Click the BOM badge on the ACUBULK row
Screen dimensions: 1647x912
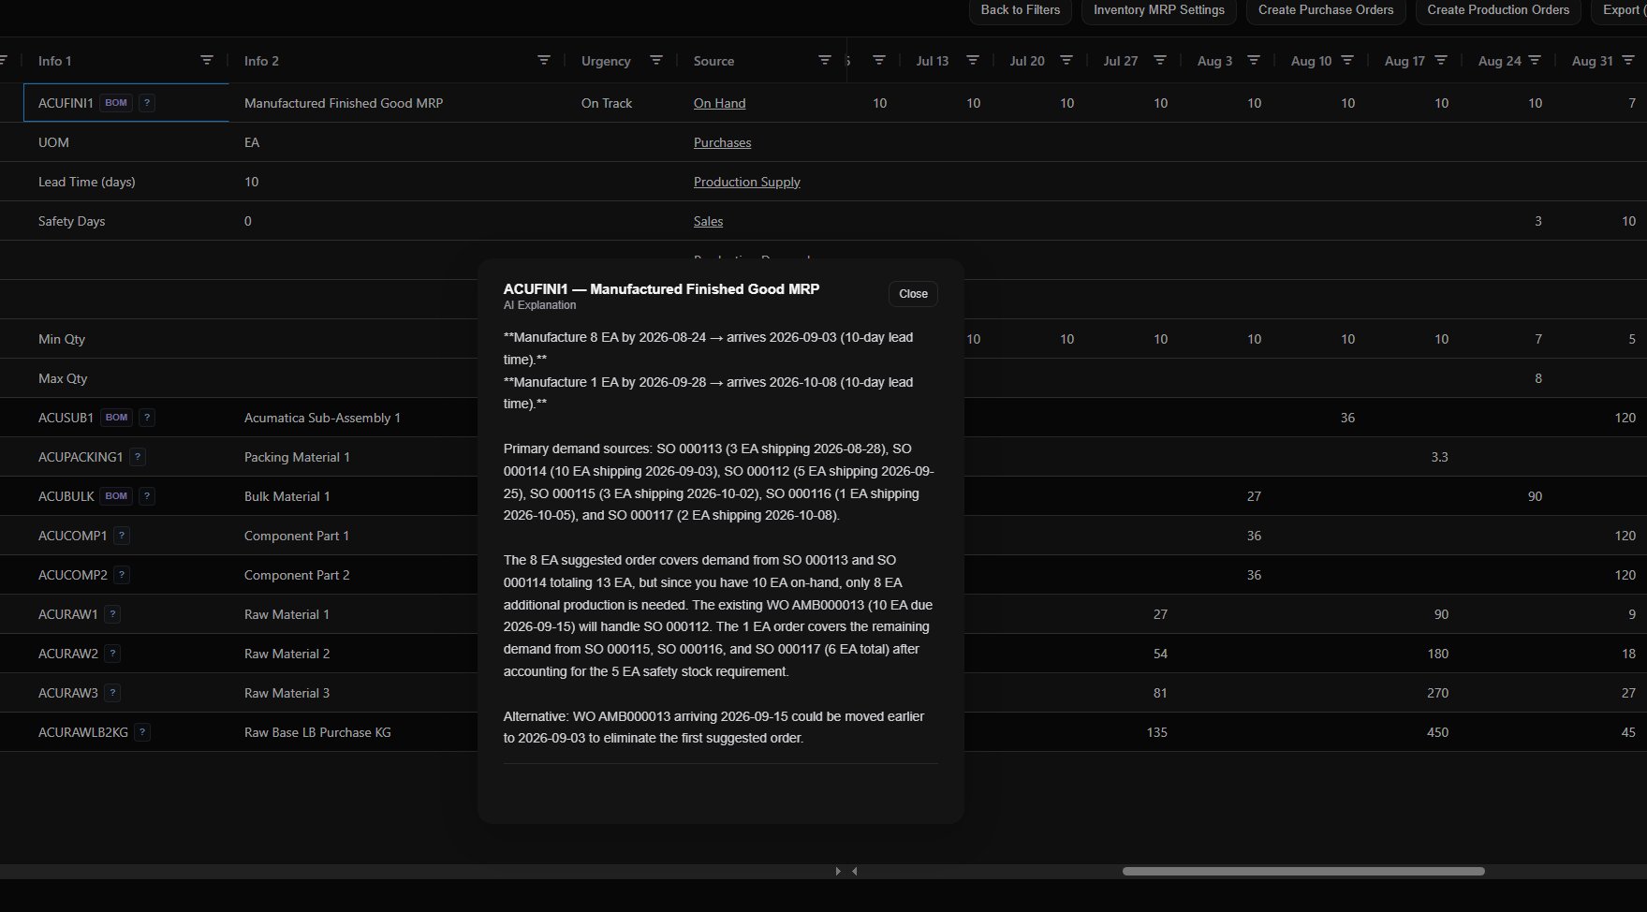pyautogui.click(x=116, y=496)
